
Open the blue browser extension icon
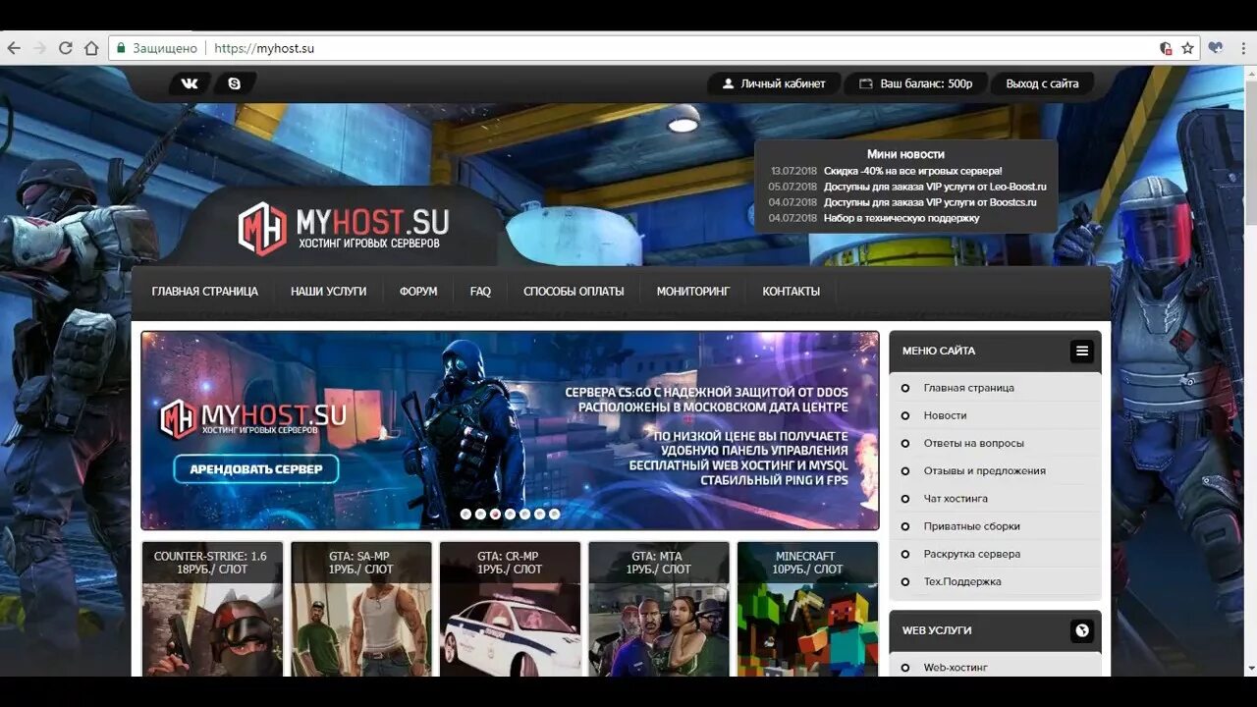click(x=1216, y=47)
